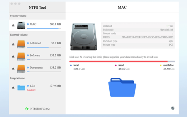Viewport: 187px width, 117px height.
Task: Eject the Software volume
Action: [13, 56]
